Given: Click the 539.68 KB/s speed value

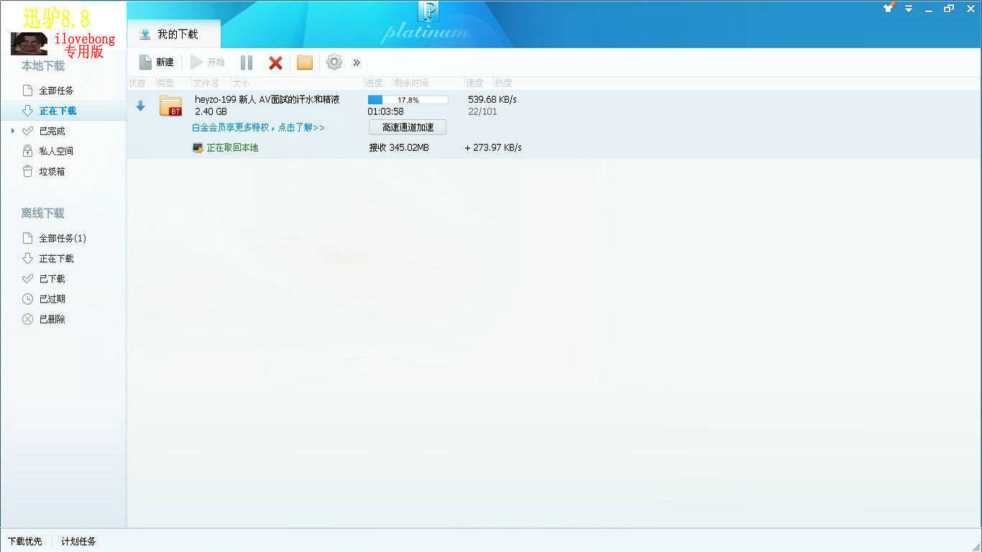Looking at the screenshot, I should (x=492, y=99).
